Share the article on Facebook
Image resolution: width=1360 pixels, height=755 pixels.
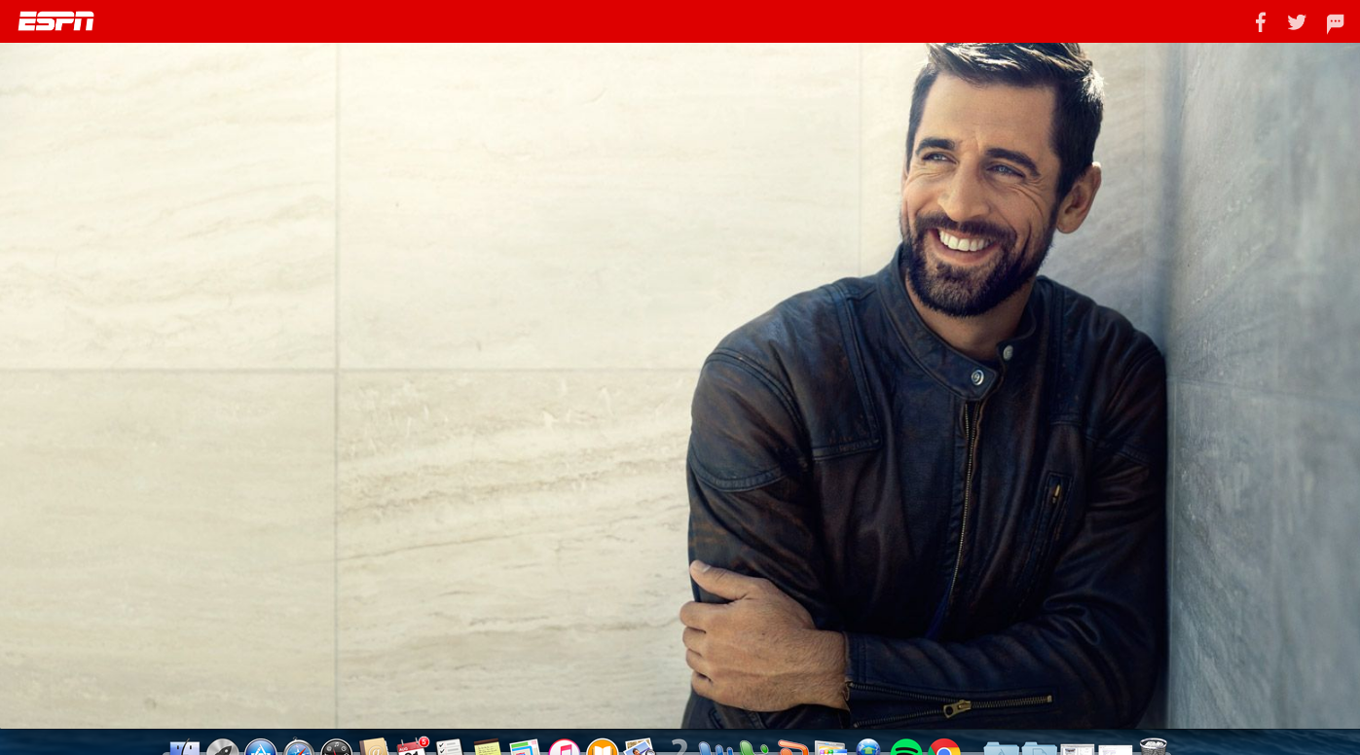pos(1260,22)
